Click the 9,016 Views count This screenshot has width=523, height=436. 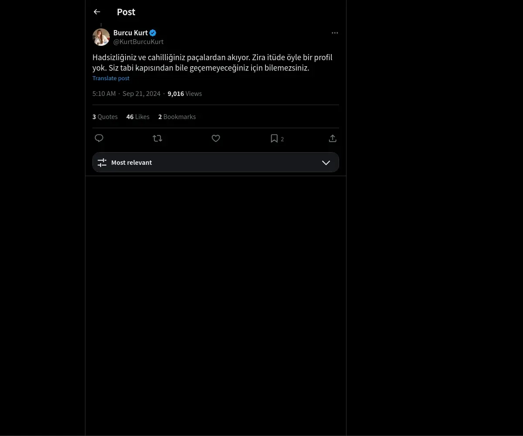[x=184, y=93]
